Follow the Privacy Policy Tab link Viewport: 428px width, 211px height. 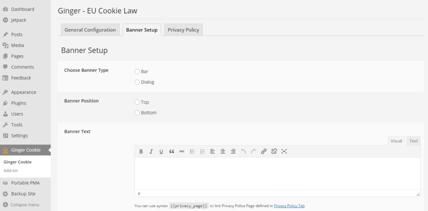[289, 206]
